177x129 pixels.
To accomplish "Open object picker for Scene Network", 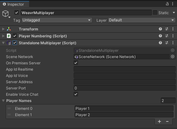I will click(x=173, y=56).
